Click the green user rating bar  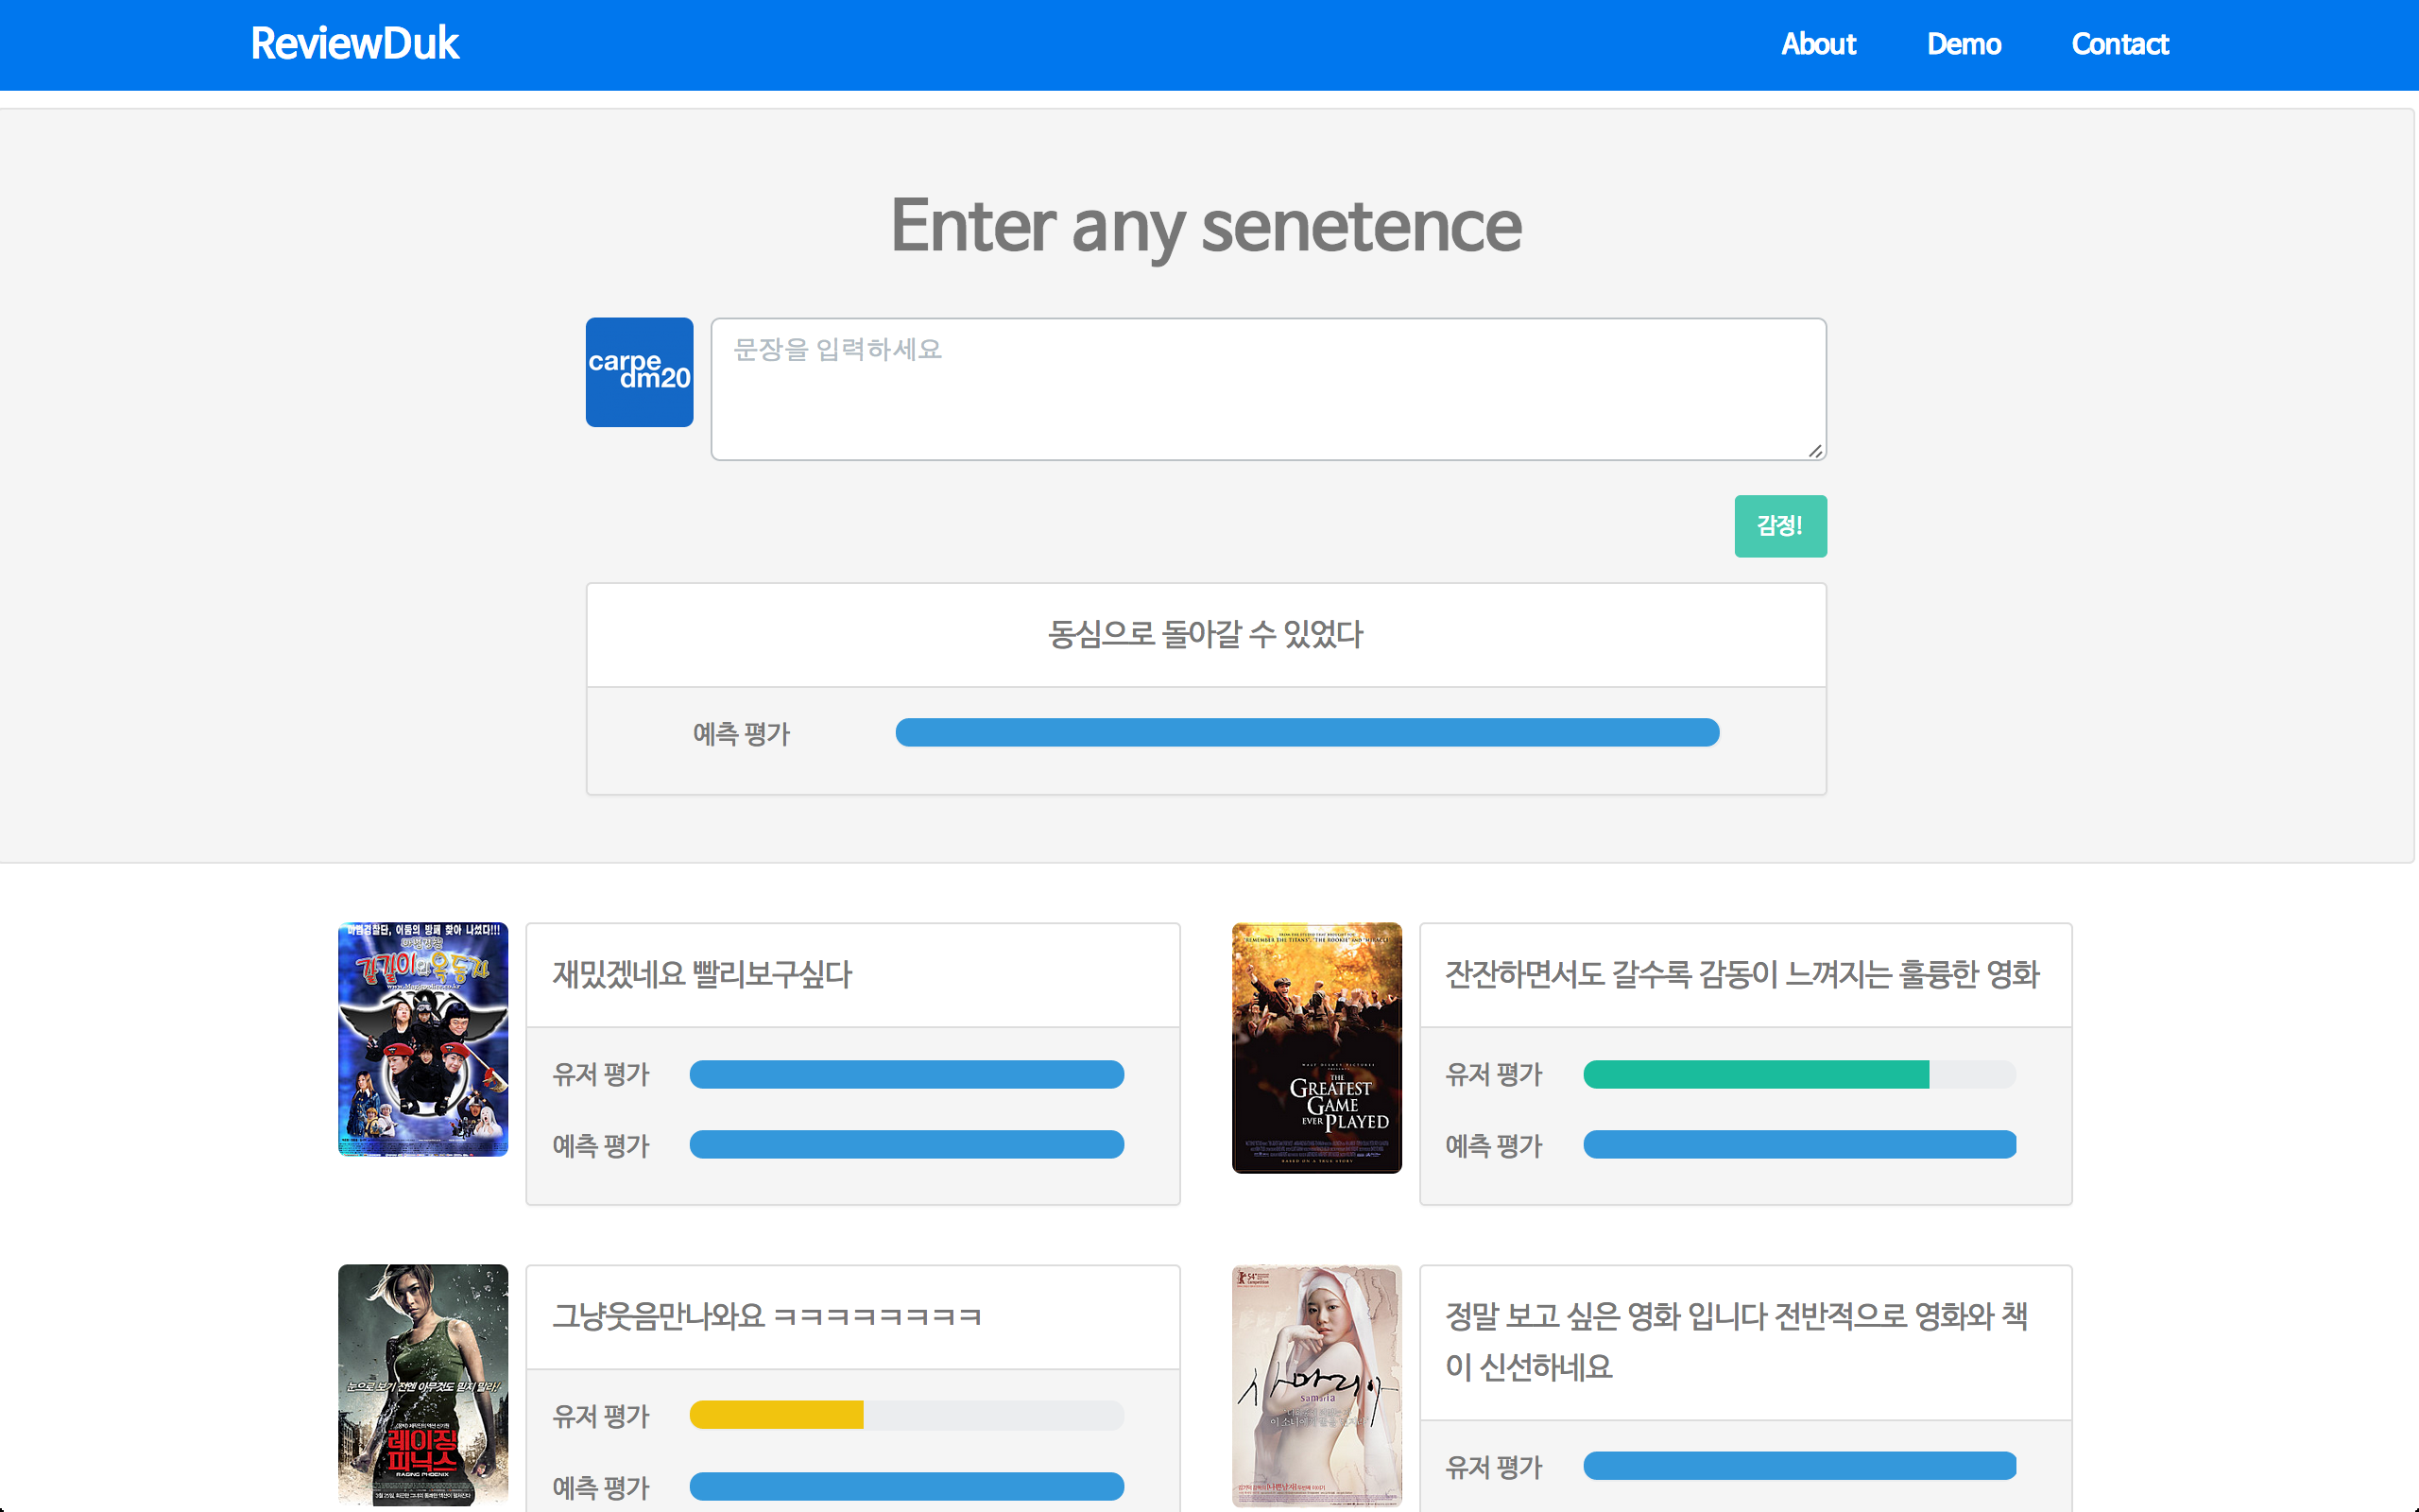pos(1756,1075)
